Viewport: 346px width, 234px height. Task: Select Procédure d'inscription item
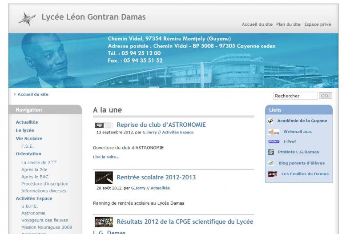pyautogui.click(x=45, y=184)
